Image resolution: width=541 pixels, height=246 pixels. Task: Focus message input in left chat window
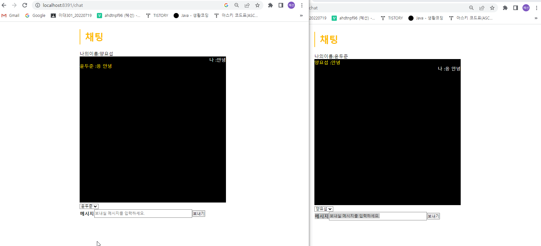coord(143,214)
